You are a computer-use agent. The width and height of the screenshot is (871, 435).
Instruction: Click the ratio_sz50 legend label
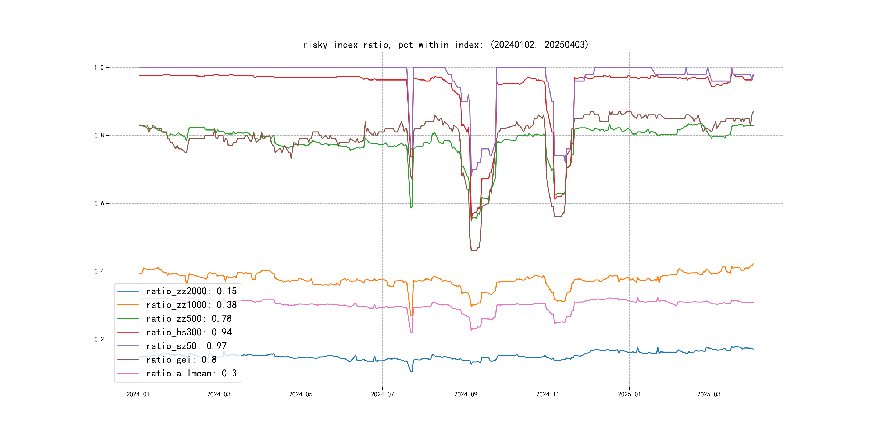(186, 346)
